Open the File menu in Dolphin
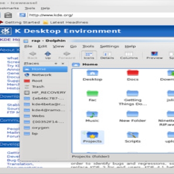This screenshot has height=174, width=174. pyautogui.click(x=28, y=47)
